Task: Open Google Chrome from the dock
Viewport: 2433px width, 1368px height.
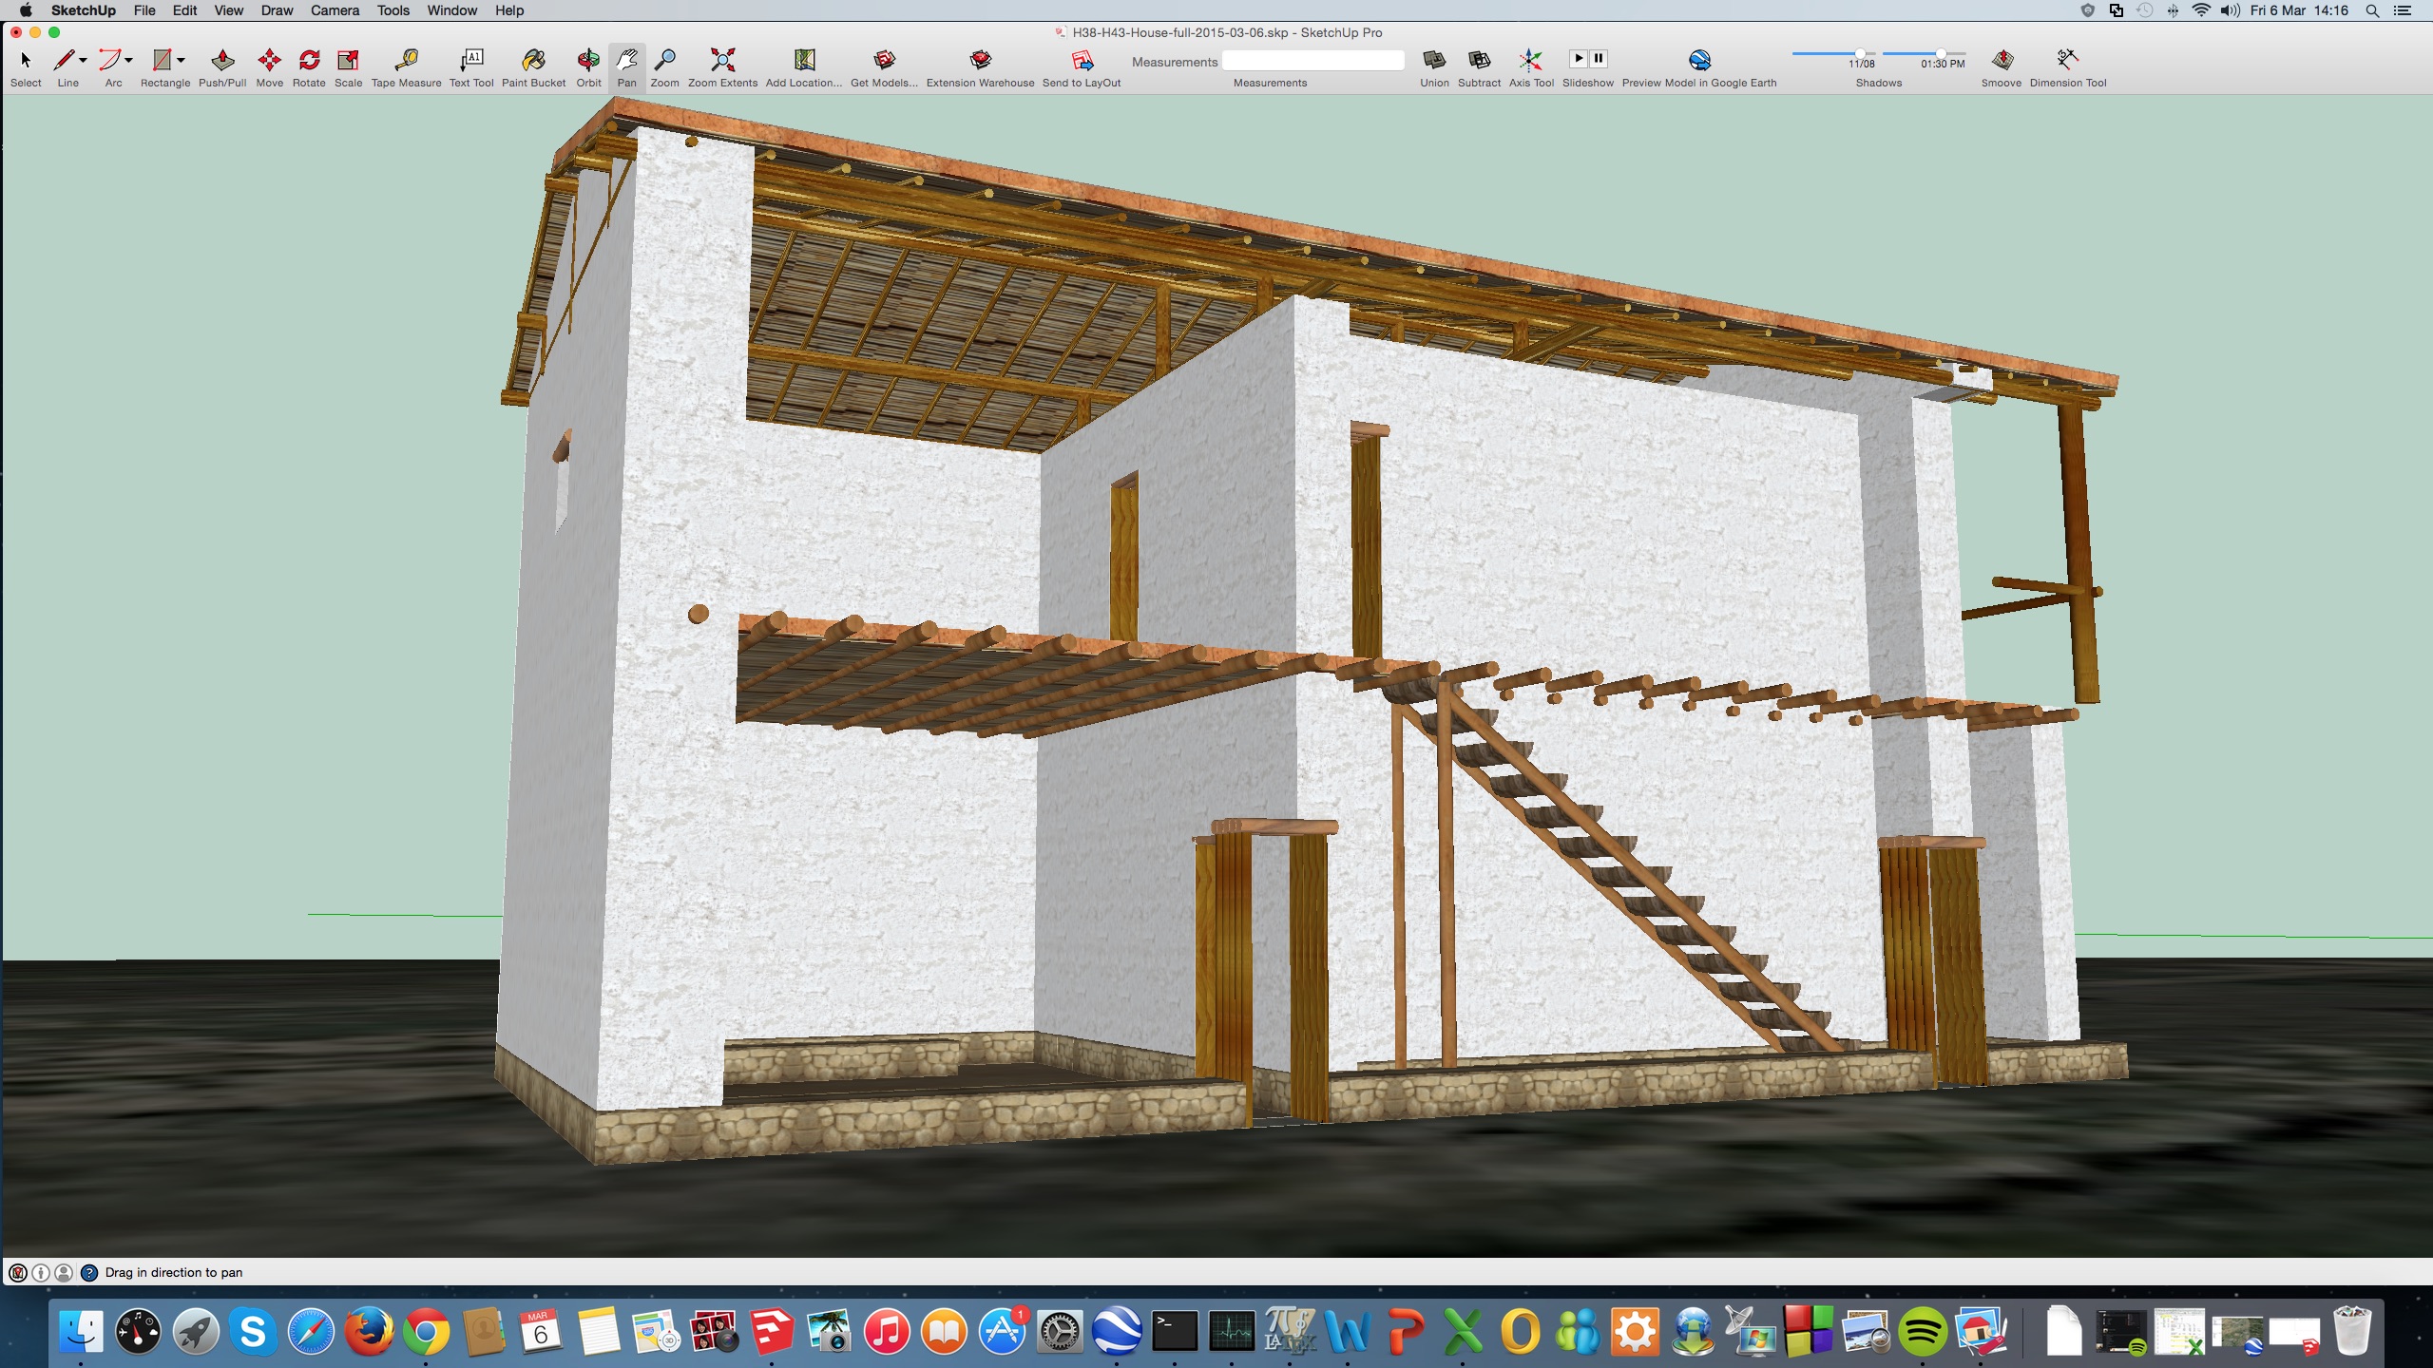Action: click(x=427, y=1332)
